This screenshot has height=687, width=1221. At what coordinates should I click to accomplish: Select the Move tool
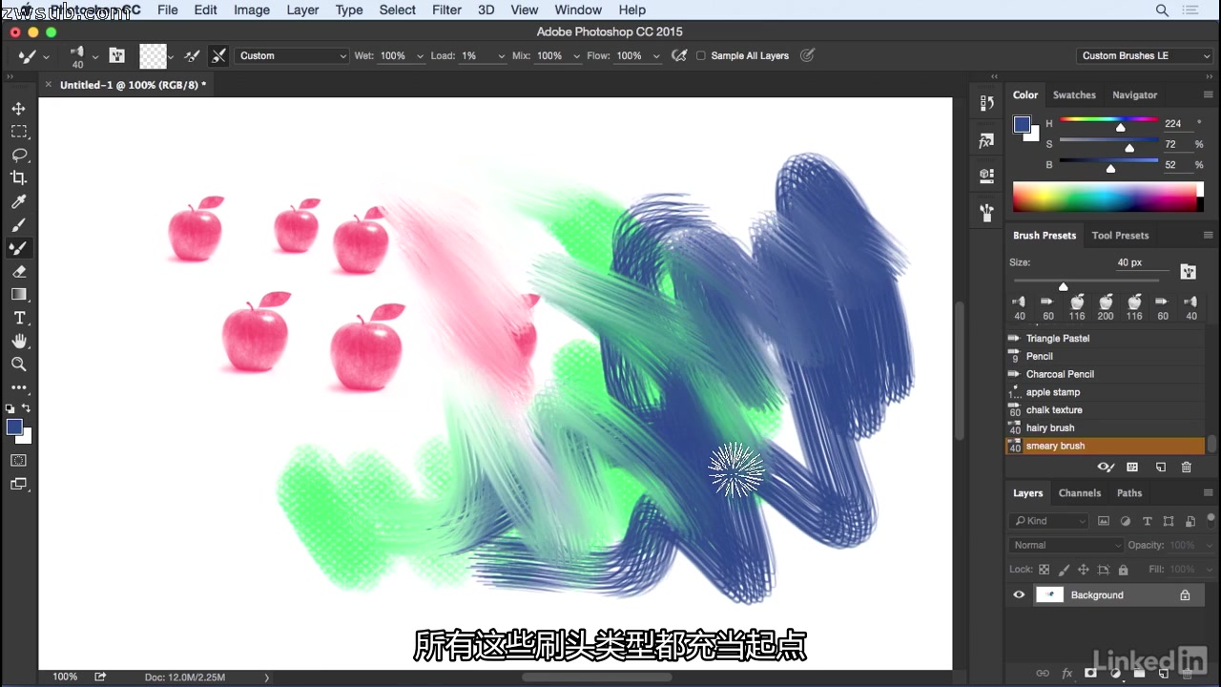(x=18, y=108)
